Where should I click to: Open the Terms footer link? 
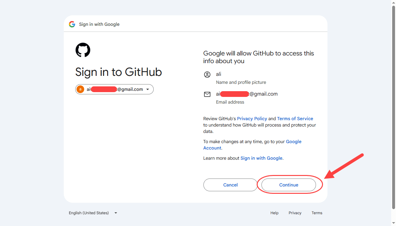[317, 213]
